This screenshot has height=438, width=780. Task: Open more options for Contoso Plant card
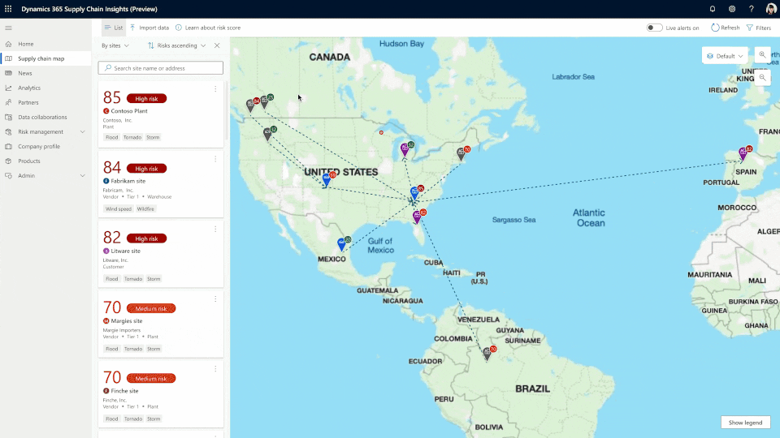pos(215,89)
